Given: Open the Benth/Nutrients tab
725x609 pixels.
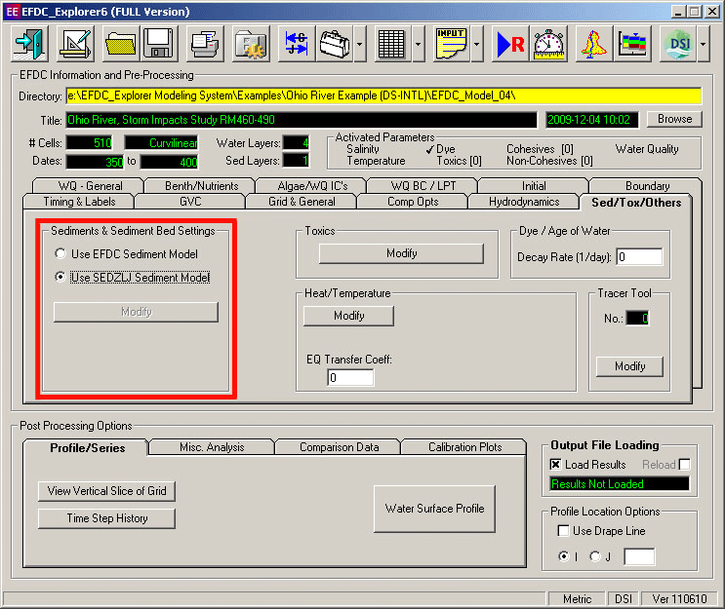Looking at the screenshot, I should [x=202, y=185].
